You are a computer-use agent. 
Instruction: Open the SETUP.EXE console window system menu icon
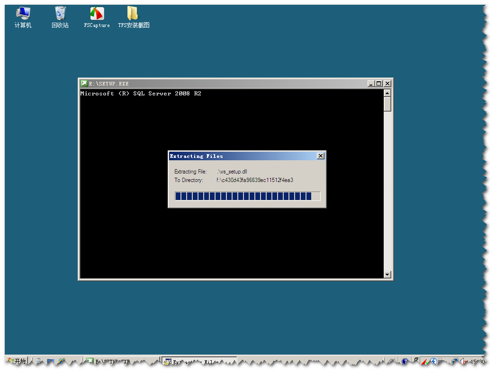[84, 84]
